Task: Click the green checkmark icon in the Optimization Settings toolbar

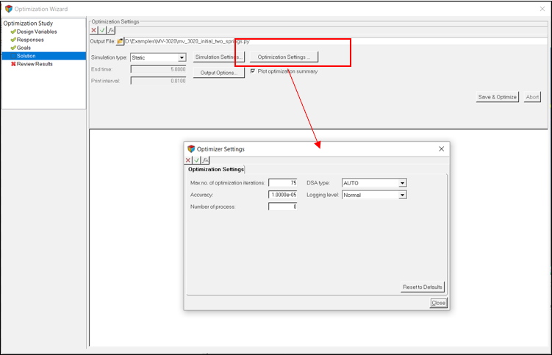Action: coord(102,30)
